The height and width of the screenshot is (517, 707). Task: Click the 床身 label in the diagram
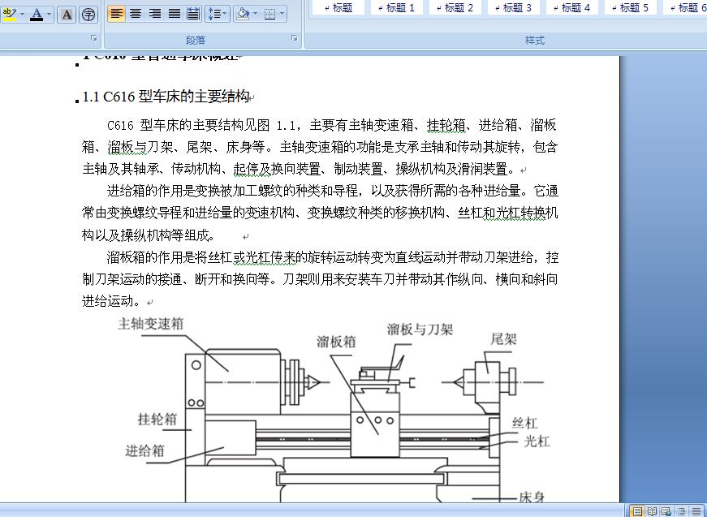pos(532,498)
